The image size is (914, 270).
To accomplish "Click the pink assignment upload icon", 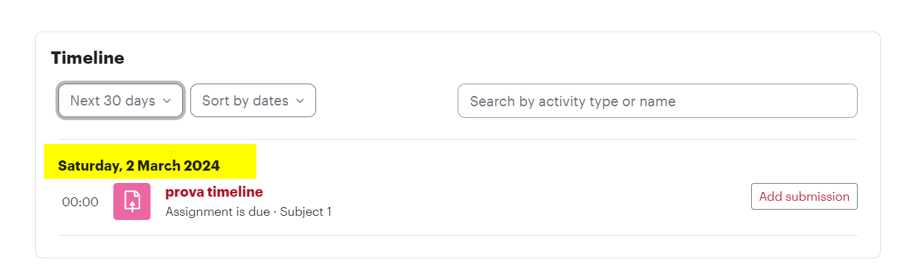I will [132, 201].
